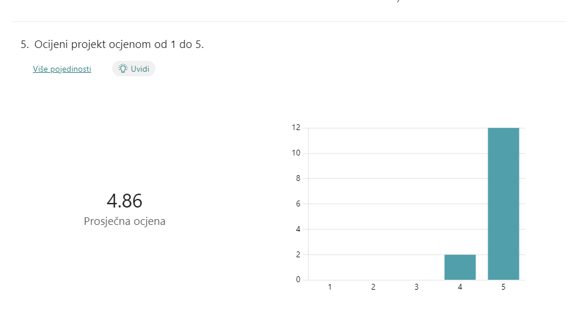Viewport: 579px width, 333px height.
Task: Click the 4.86 average rating number
Action: (124, 201)
